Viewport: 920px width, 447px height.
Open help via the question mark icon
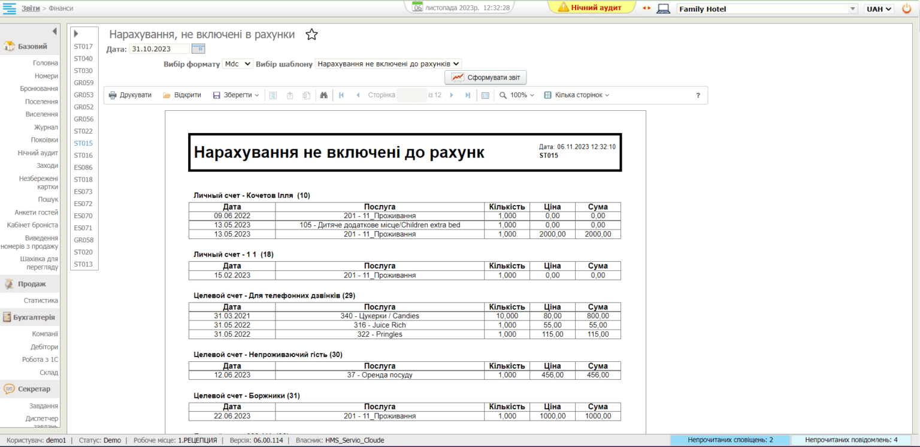pyautogui.click(x=697, y=95)
